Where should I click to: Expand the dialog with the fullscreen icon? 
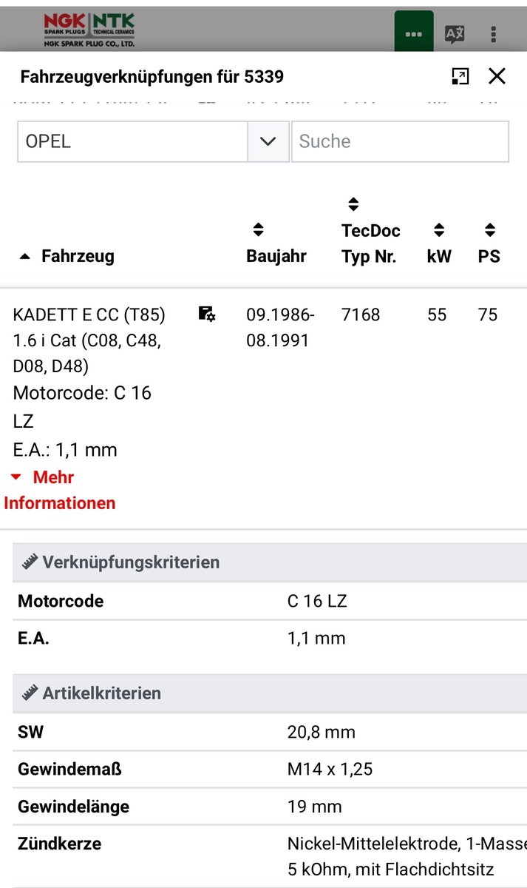coord(460,76)
